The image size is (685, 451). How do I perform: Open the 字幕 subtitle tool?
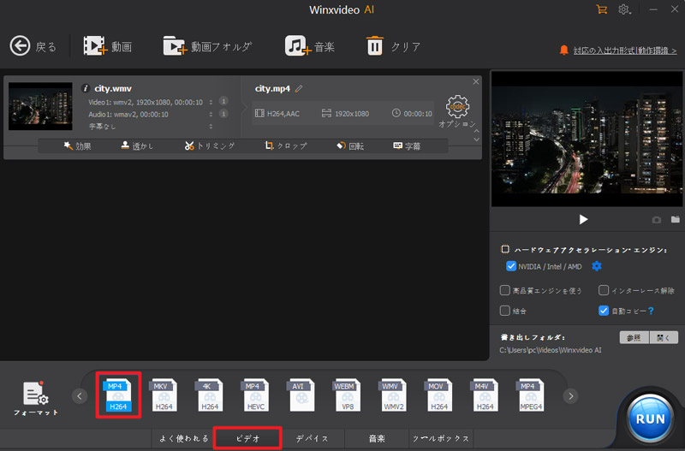pos(407,145)
